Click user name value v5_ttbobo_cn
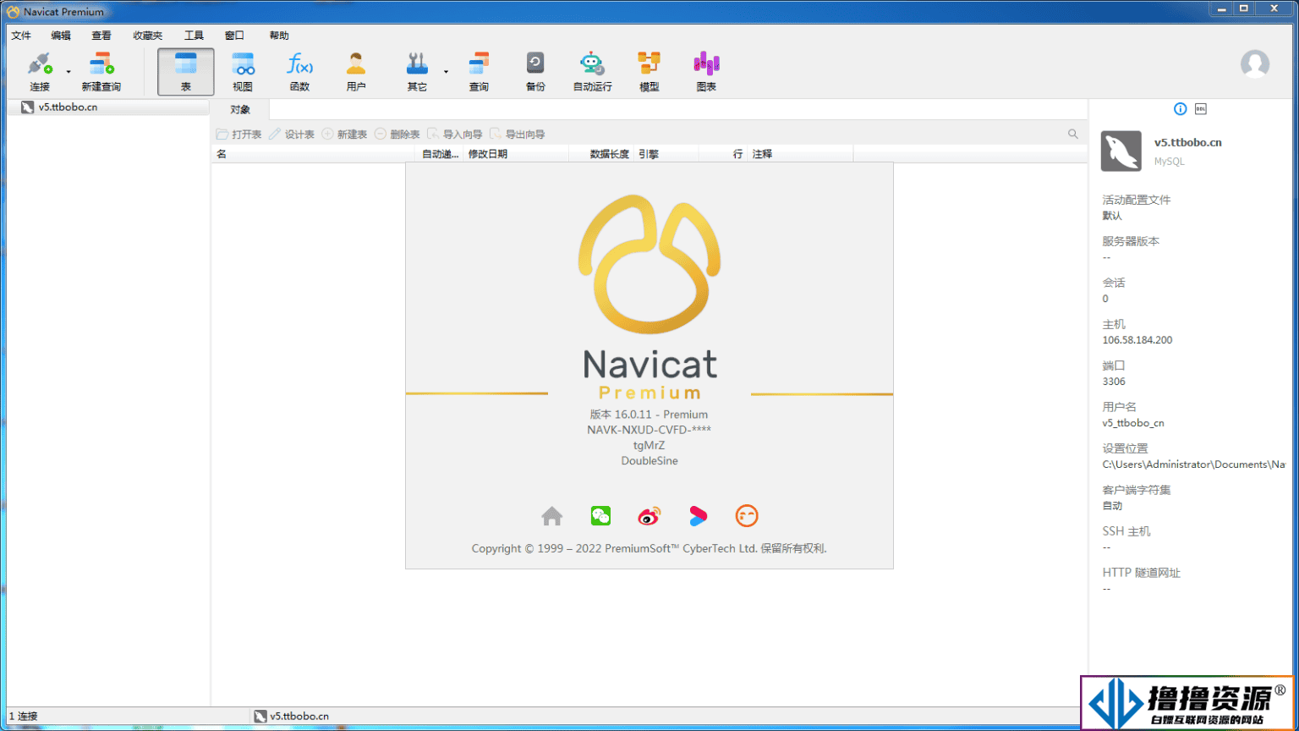Viewport: 1299px width, 731px height. click(1133, 423)
